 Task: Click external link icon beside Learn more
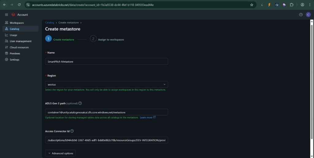point(154,117)
